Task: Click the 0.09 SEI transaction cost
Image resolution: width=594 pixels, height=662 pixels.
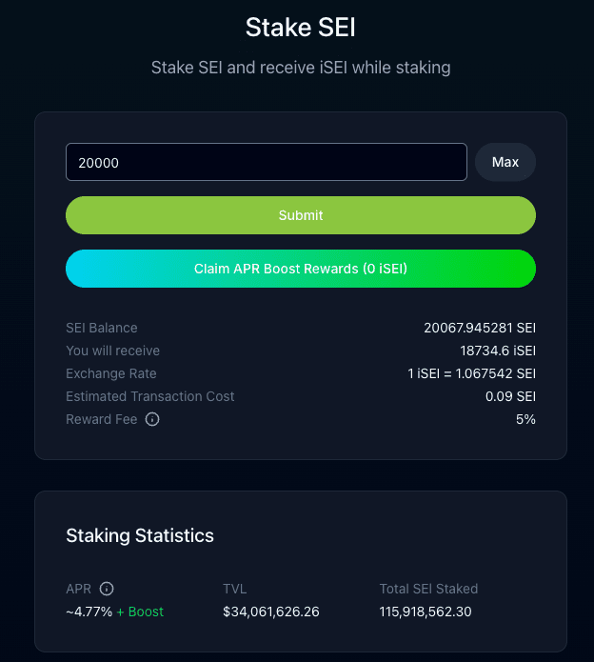Action: (x=510, y=396)
